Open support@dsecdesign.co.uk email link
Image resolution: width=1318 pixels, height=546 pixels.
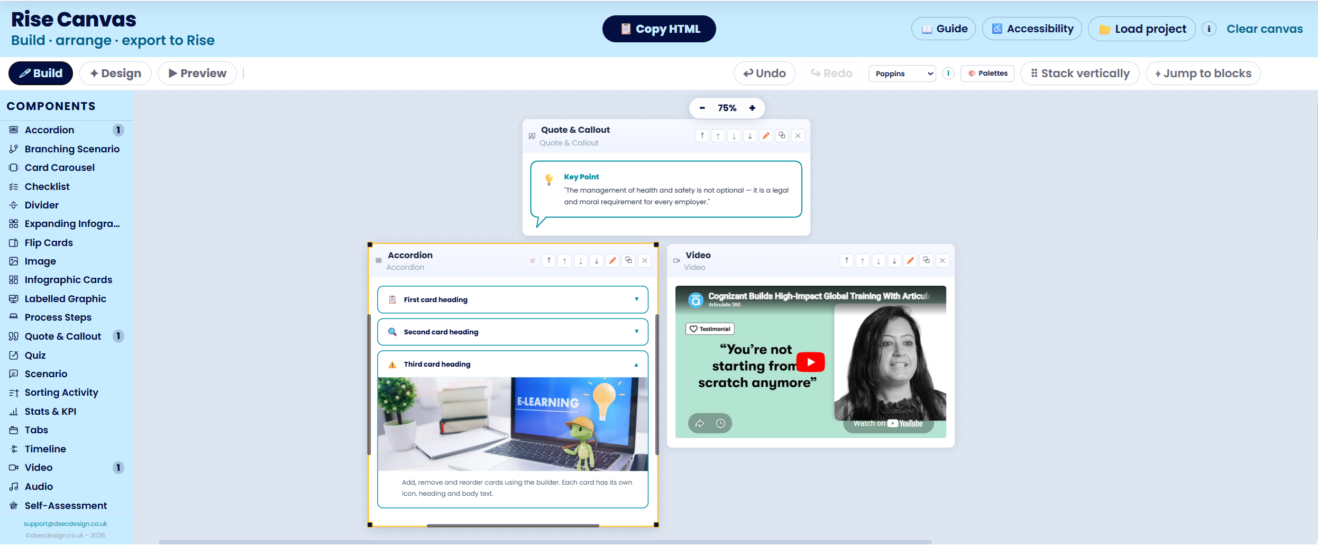coord(65,524)
